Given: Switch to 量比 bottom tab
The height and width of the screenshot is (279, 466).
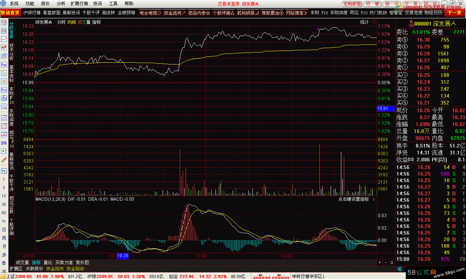Looking at the screenshot, I should (48, 262).
